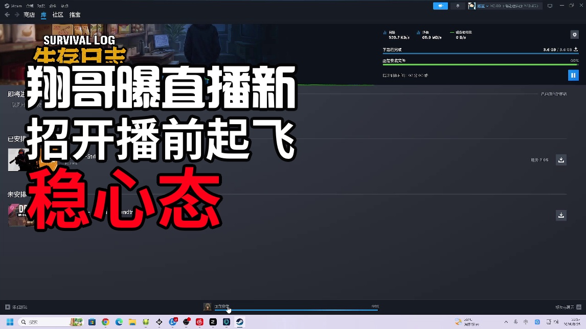Click the network speed 网络 legend
The height and width of the screenshot is (329, 586).
click(396, 35)
